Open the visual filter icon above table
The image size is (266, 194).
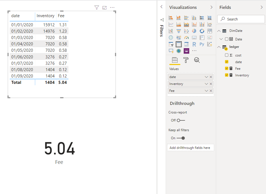pos(96,7)
